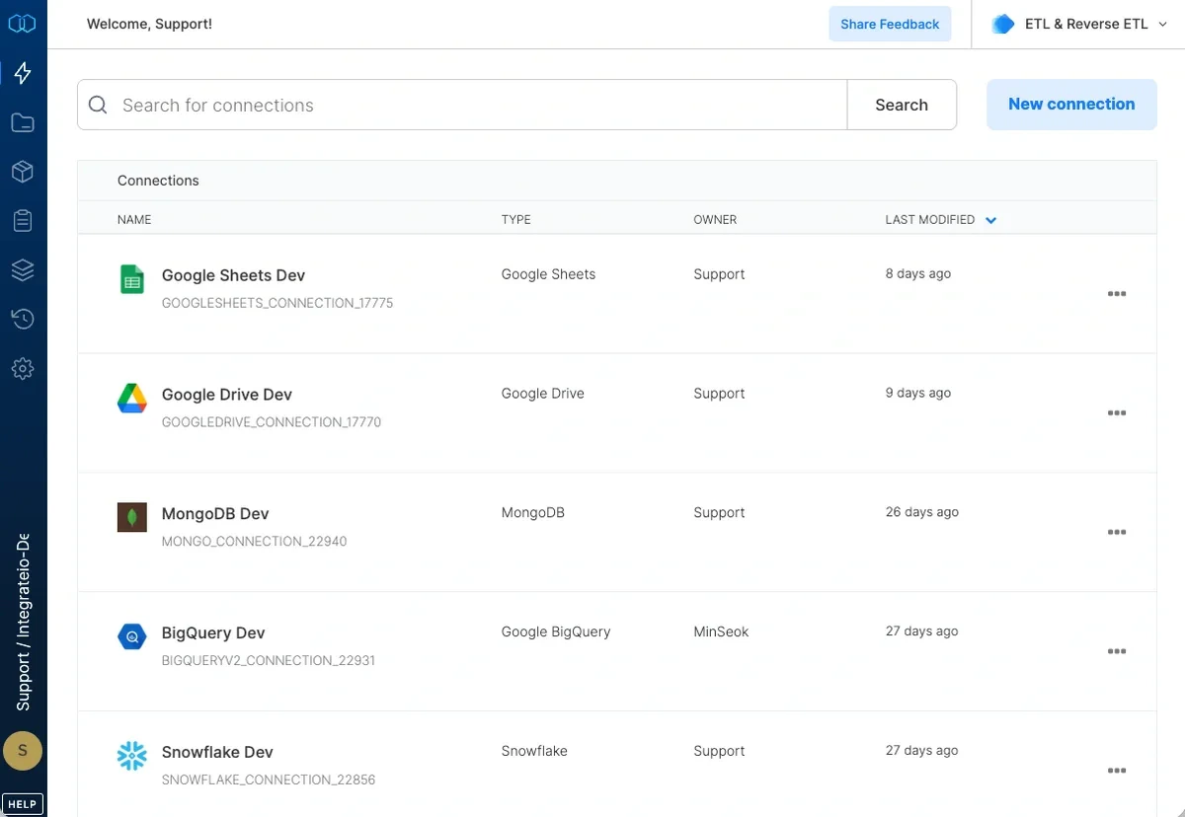Open options menu for BigQuery Dev
Viewport: 1185px width, 817px height.
[x=1117, y=652]
